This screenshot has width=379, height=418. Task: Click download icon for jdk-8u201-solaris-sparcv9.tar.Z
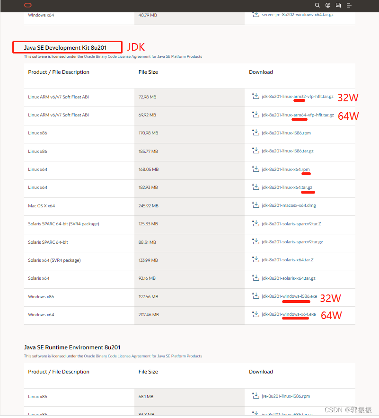click(256, 223)
